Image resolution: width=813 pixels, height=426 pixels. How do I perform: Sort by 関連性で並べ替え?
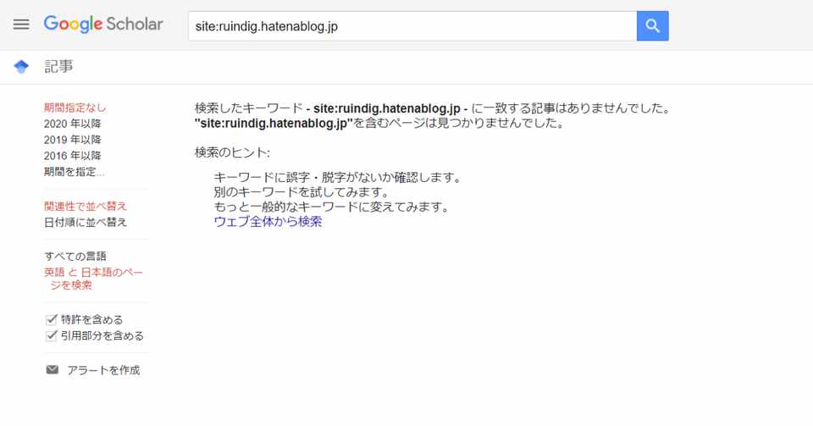point(86,207)
